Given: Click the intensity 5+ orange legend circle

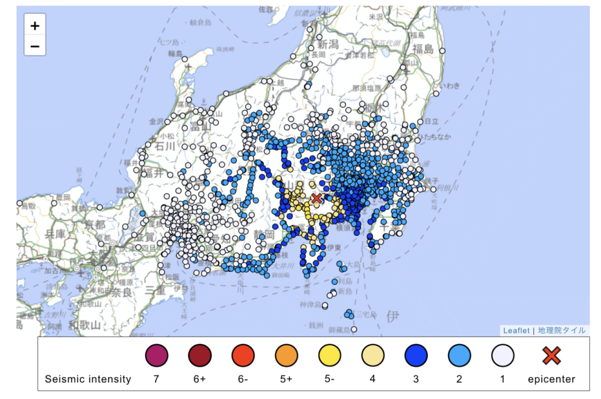Looking at the screenshot, I should pyautogui.click(x=286, y=355).
